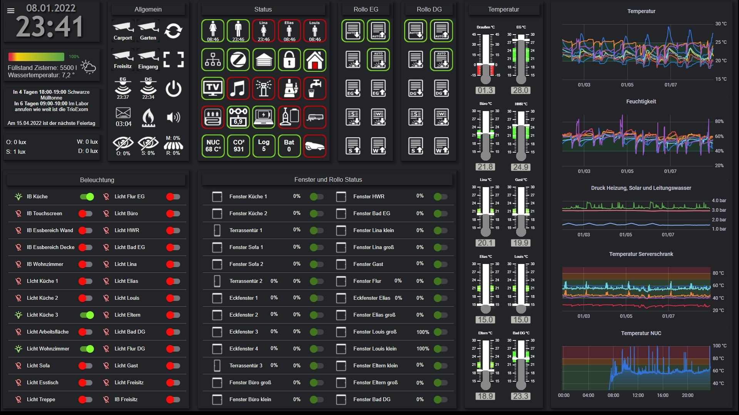Click the weather cloud-sun icon
The width and height of the screenshot is (739, 415).
pyautogui.click(x=88, y=67)
